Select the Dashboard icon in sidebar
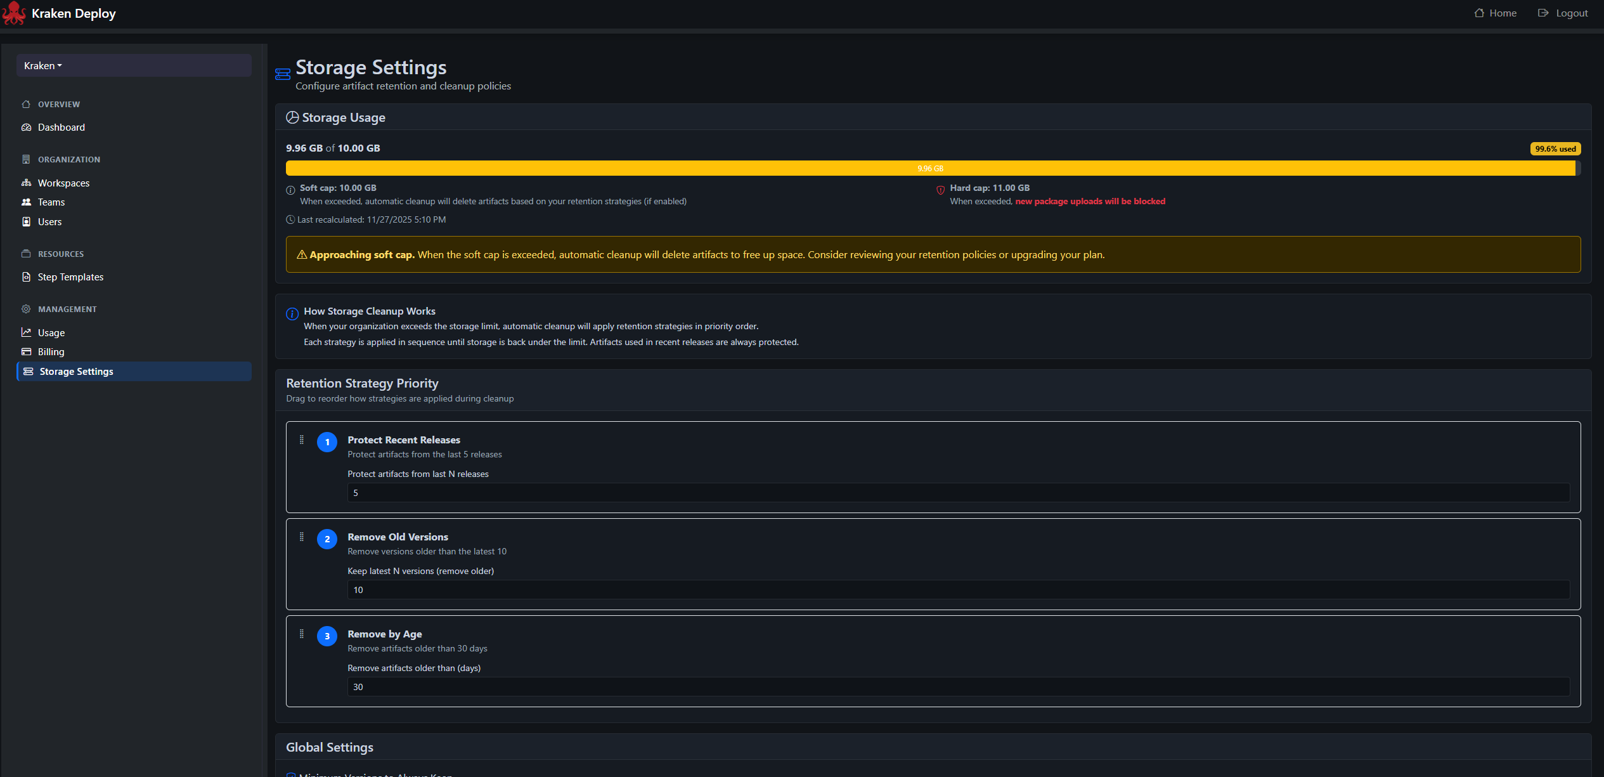This screenshot has width=1604, height=777. click(26, 127)
